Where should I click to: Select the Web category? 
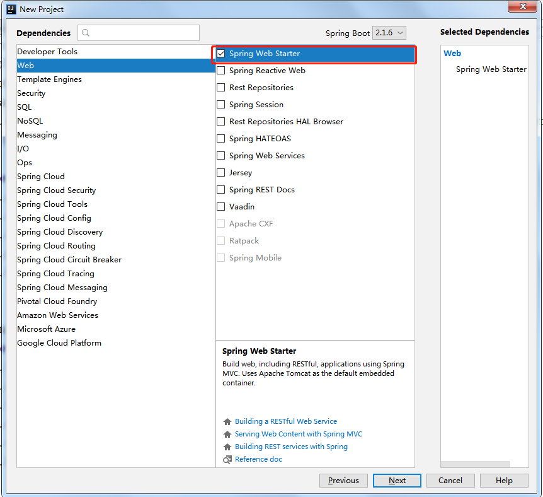pyautogui.click(x=116, y=65)
